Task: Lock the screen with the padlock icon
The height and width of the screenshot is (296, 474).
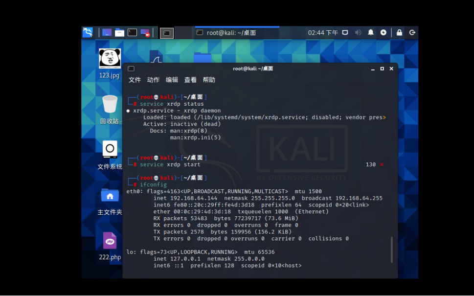Action: point(399,32)
